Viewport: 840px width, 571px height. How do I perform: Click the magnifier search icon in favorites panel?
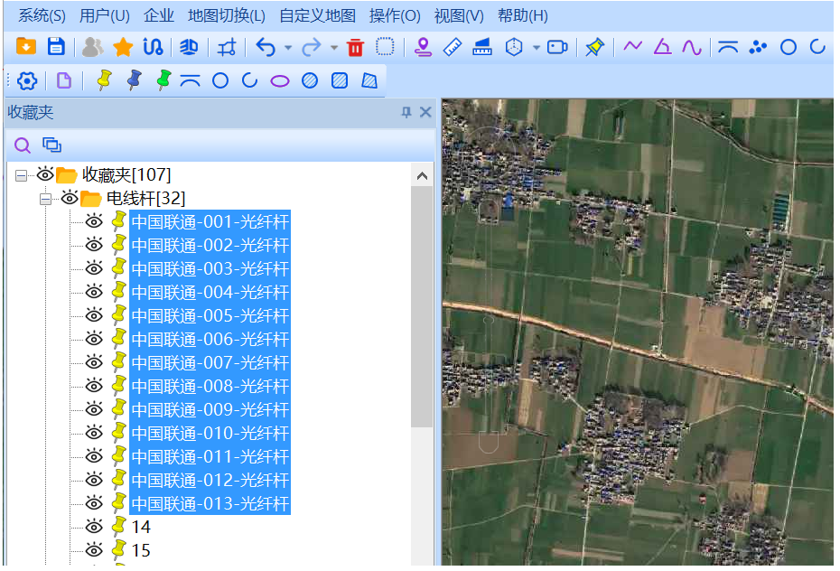(x=22, y=145)
